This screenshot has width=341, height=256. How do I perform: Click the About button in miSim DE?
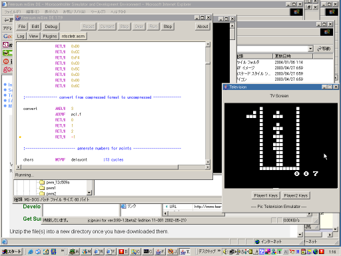coord(202,27)
